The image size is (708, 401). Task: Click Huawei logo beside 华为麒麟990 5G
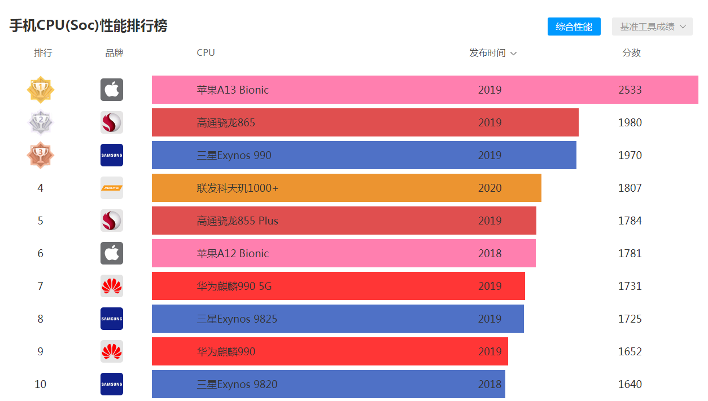coord(112,286)
